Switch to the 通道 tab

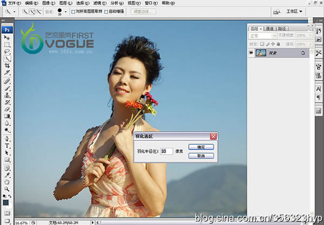tap(270, 29)
